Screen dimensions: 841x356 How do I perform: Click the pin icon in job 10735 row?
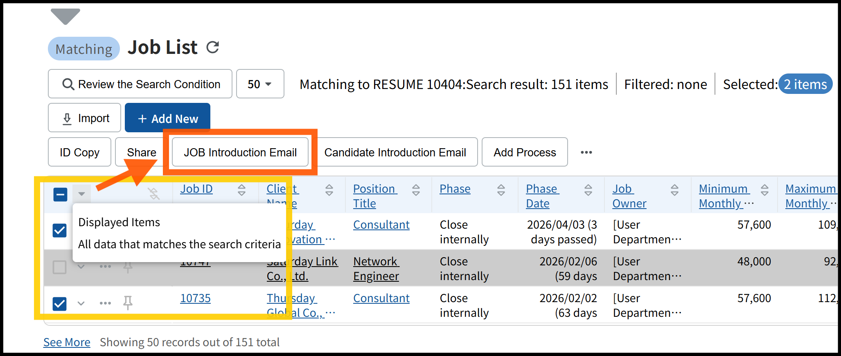[x=128, y=303]
